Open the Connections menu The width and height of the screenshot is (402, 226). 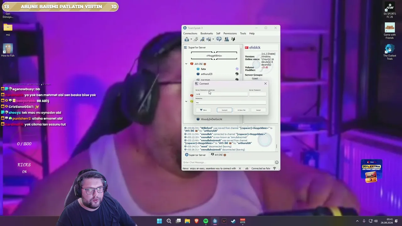190,33
